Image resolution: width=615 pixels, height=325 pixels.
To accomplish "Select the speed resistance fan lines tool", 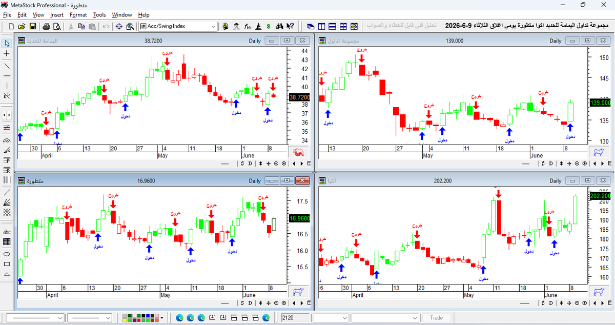I will coord(7,151).
